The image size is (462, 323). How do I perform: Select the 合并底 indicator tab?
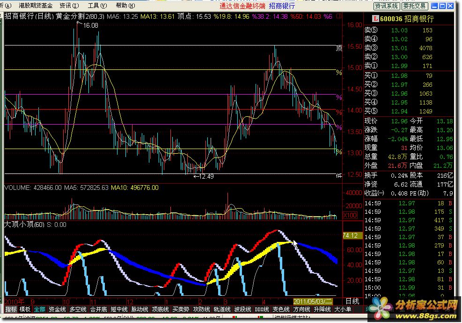pyautogui.click(x=98, y=309)
